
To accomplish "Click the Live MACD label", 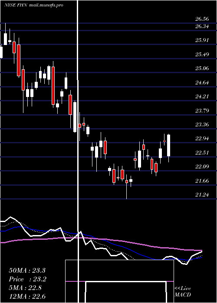I will pos(183,292).
